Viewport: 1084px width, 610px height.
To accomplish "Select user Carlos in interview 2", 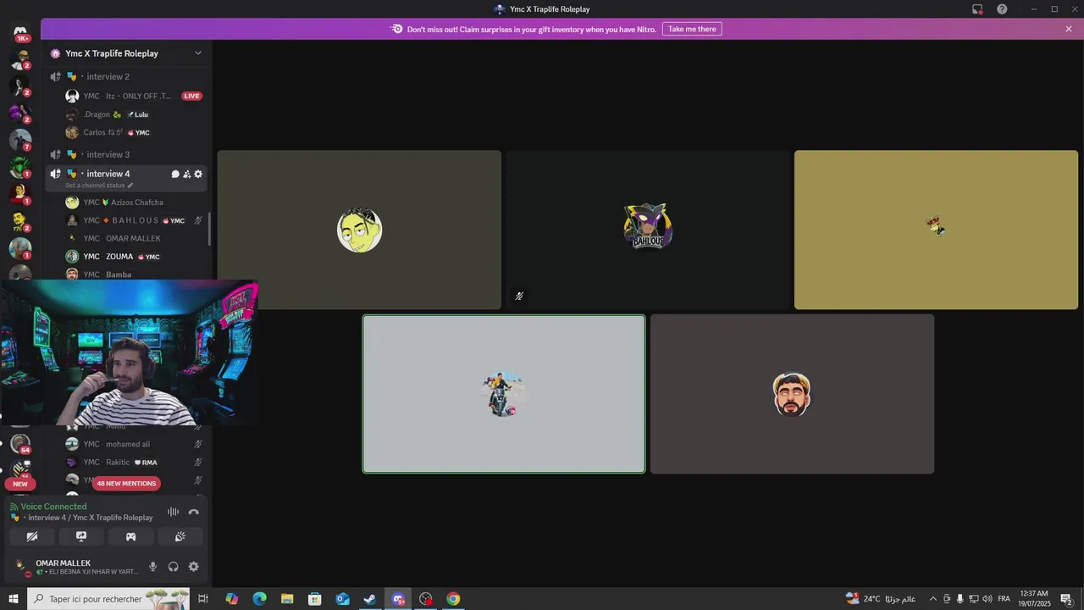I will pyautogui.click(x=135, y=132).
